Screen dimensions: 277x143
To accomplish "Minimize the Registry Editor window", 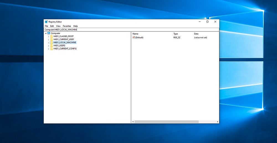I will [200, 22].
